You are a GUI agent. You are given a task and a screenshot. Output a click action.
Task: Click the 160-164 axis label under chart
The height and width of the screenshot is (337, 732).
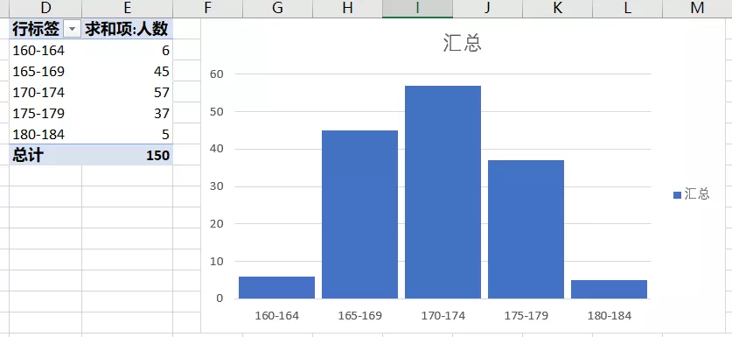click(x=277, y=316)
